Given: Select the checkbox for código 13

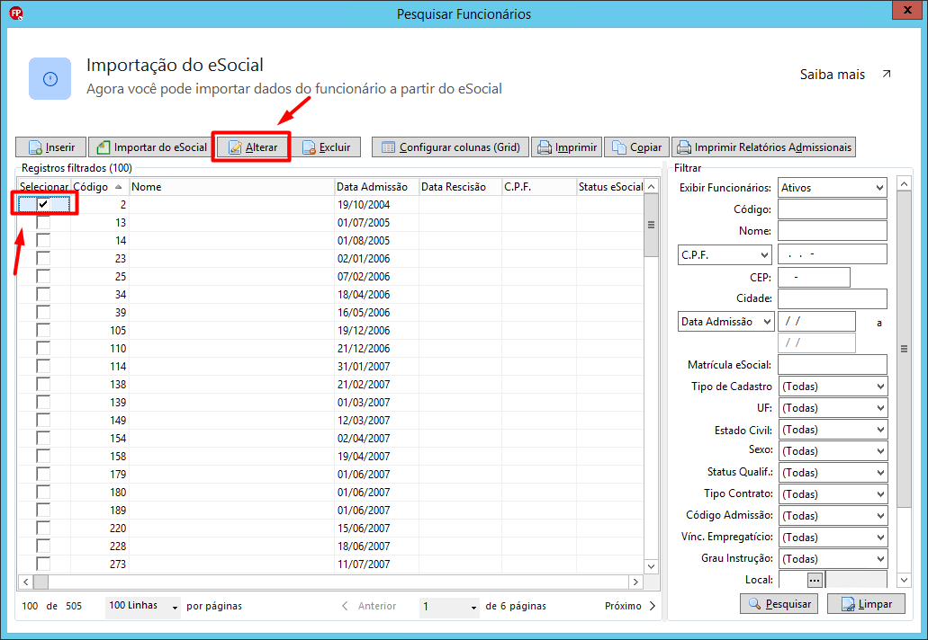Looking at the screenshot, I should tap(43, 223).
